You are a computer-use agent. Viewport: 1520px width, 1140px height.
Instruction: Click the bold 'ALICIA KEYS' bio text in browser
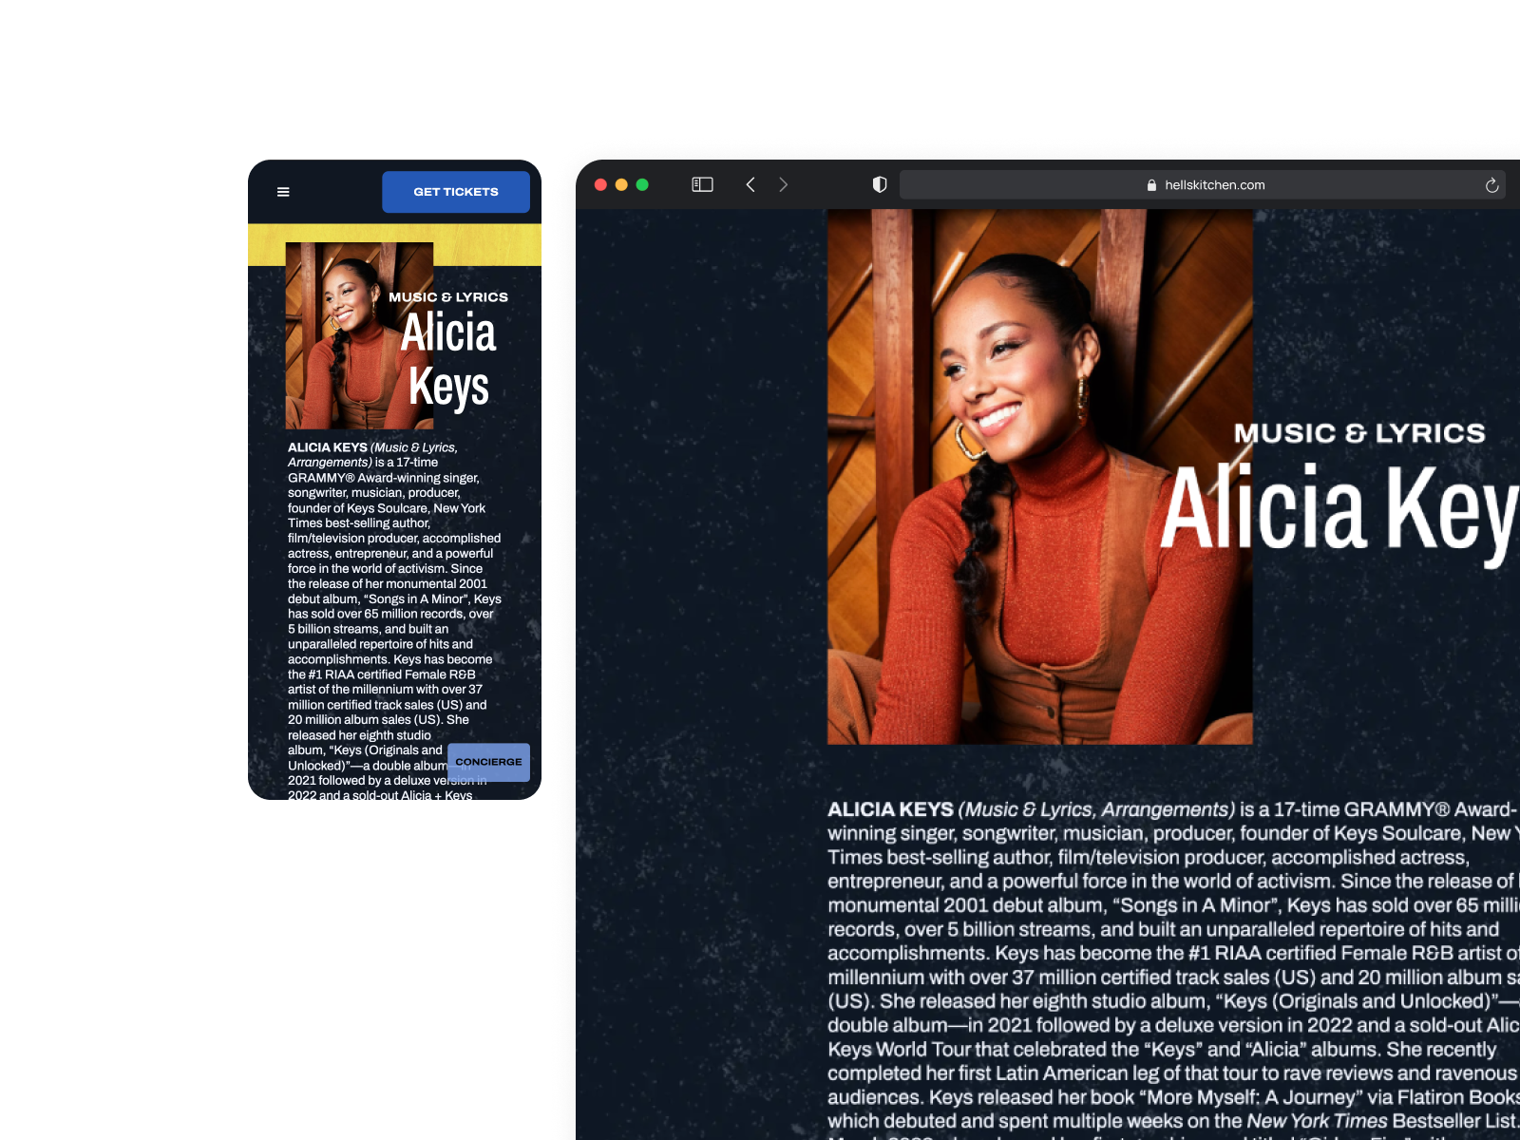890,809
